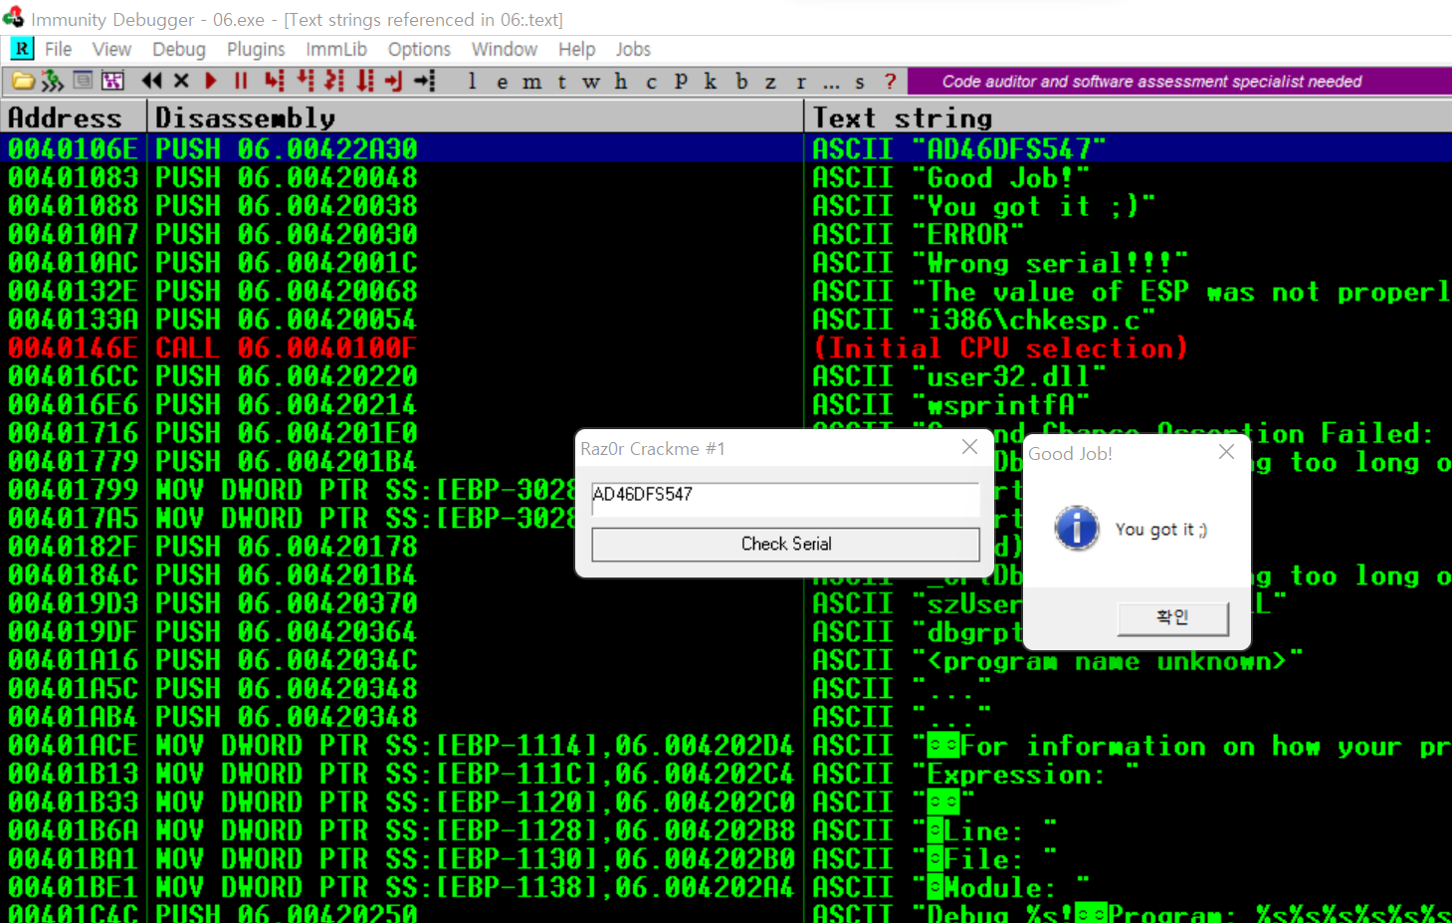The image size is (1452, 923).
Task: Select row with ASCII "AD46DFS547"
Action: click(726, 148)
